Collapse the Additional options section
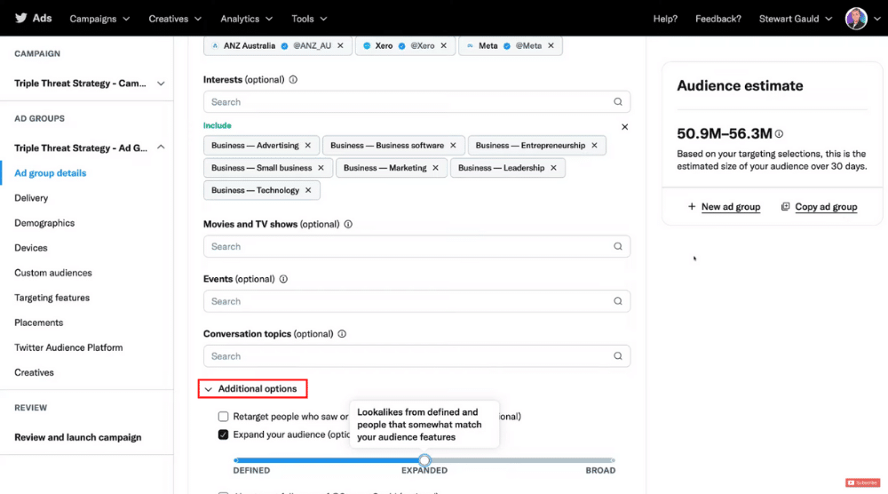 pyautogui.click(x=252, y=389)
